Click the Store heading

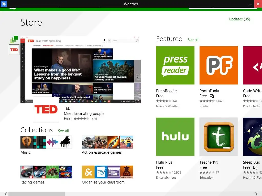pyautogui.click(x=31, y=22)
